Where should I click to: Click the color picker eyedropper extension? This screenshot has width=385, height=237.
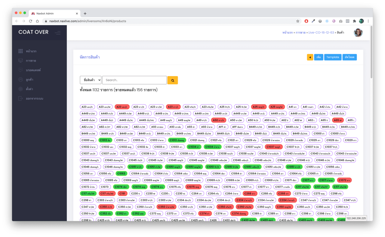point(313,21)
